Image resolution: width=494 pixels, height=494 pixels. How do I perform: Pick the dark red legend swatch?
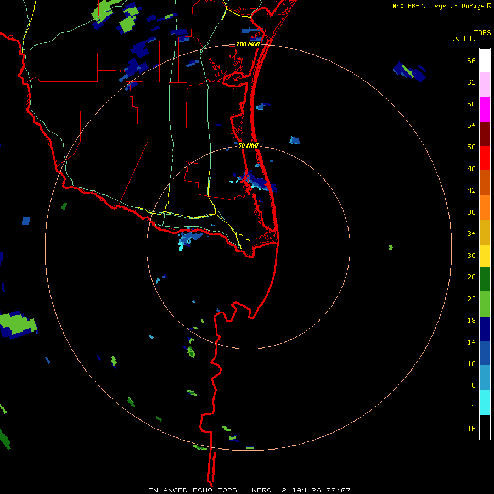pyautogui.click(x=485, y=134)
